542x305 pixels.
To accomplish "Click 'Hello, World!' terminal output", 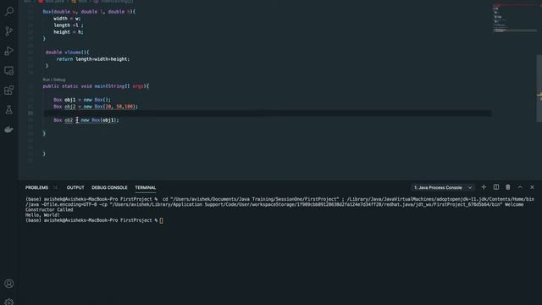I will pos(42,214).
